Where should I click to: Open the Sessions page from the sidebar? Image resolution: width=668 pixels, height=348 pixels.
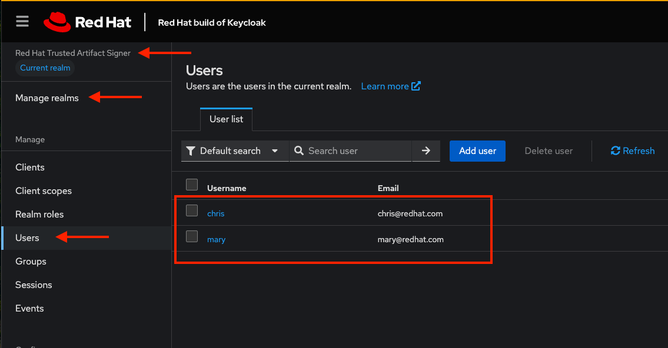click(34, 285)
